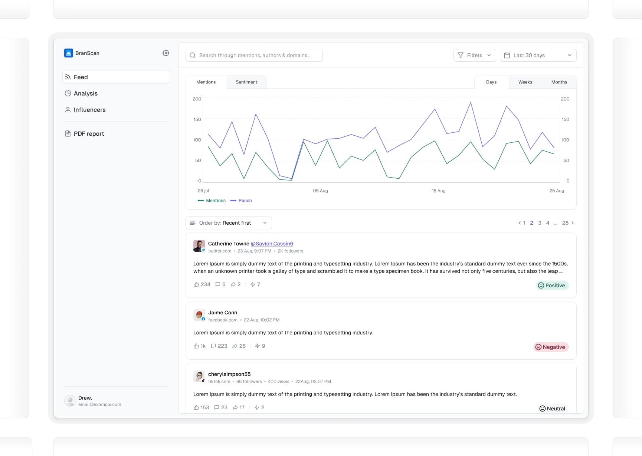642x456 pixels.
Task: Open settings via the gear icon
Action: [x=166, y=53]
